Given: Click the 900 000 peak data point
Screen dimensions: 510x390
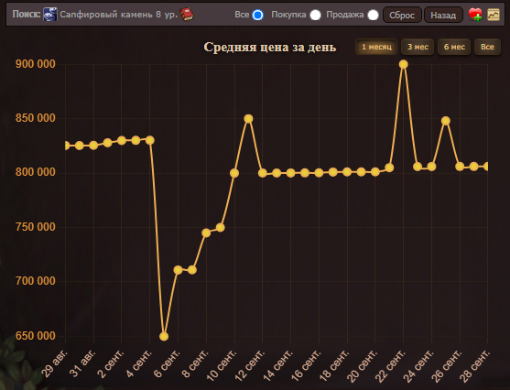Looking at the screenshot, I should [x=403, y=64].
